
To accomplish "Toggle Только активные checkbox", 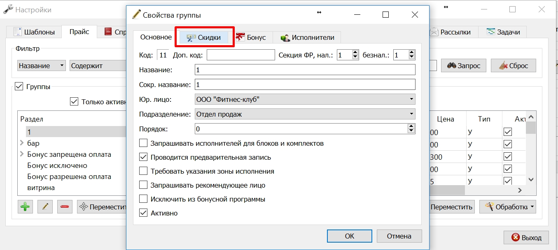I will (74, 102).
